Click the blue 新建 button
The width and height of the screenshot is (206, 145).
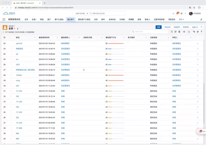click(159, 27)
